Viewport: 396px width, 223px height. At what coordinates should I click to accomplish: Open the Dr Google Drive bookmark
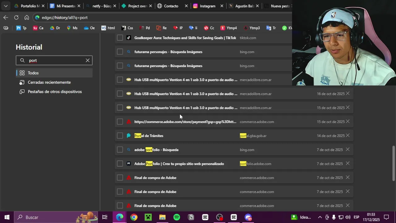55,28
